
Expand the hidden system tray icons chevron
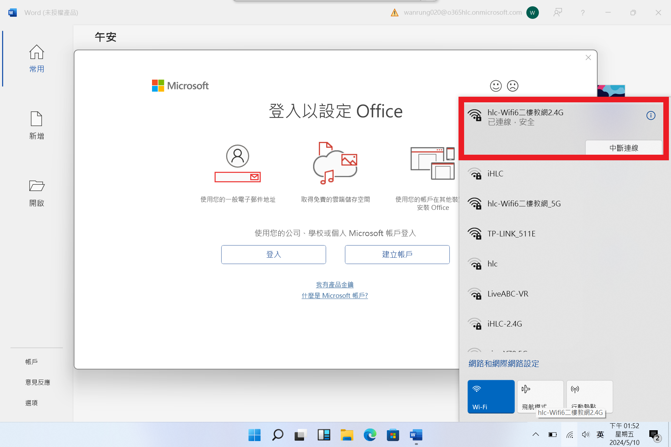point(535,435)
